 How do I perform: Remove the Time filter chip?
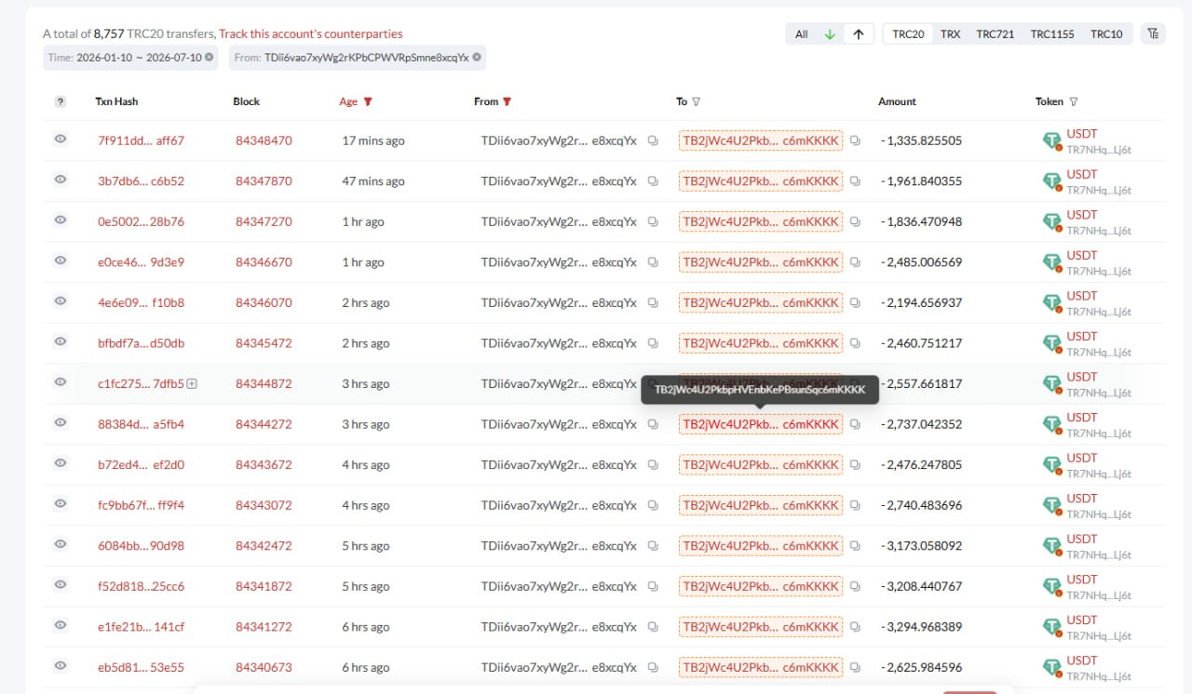coord(209,57)
